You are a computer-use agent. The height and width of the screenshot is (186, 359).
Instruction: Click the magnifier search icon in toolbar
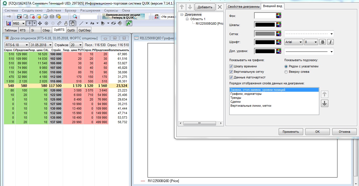[75, 17]
